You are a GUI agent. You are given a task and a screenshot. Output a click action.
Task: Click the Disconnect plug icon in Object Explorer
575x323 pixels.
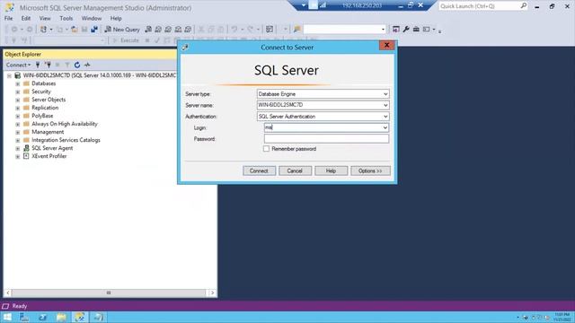pos(48,65)
